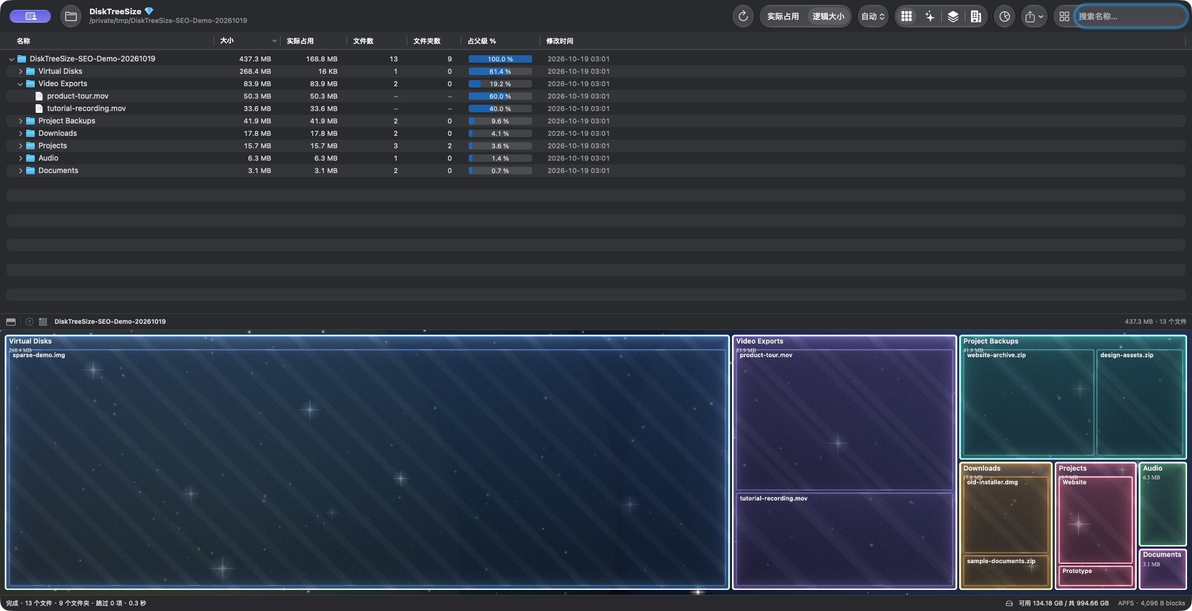Focus the 搜索名称 search field

(x=1131, y=17)
